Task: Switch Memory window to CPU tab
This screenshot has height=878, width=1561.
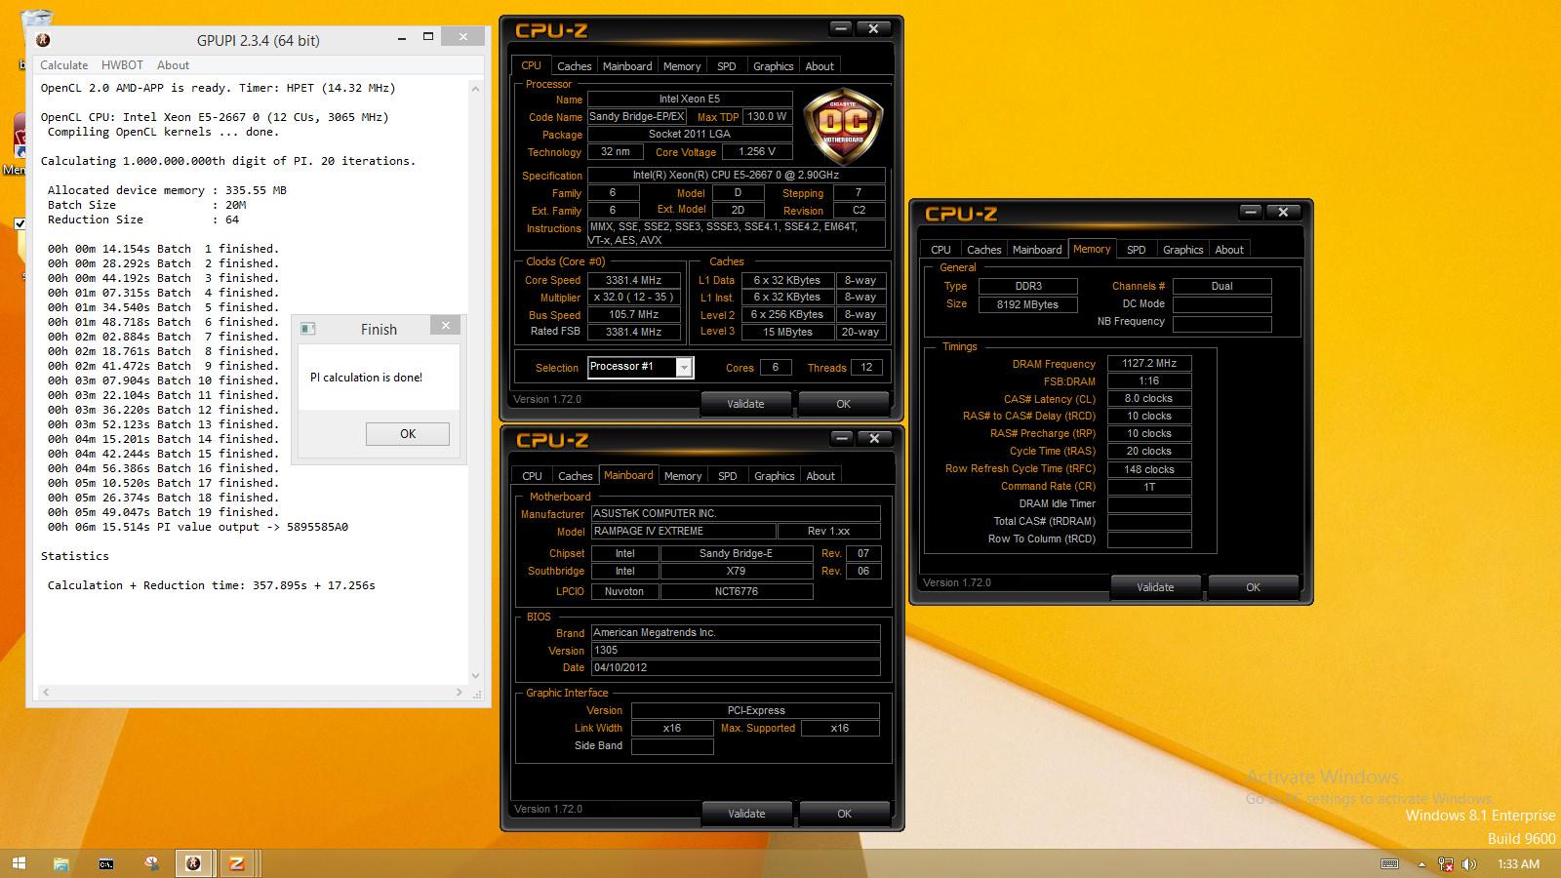Action: pyautogui.click(x=941, y=250)
